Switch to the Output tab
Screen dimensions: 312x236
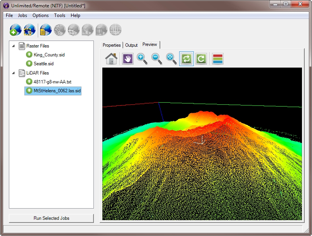click(131, 45)
